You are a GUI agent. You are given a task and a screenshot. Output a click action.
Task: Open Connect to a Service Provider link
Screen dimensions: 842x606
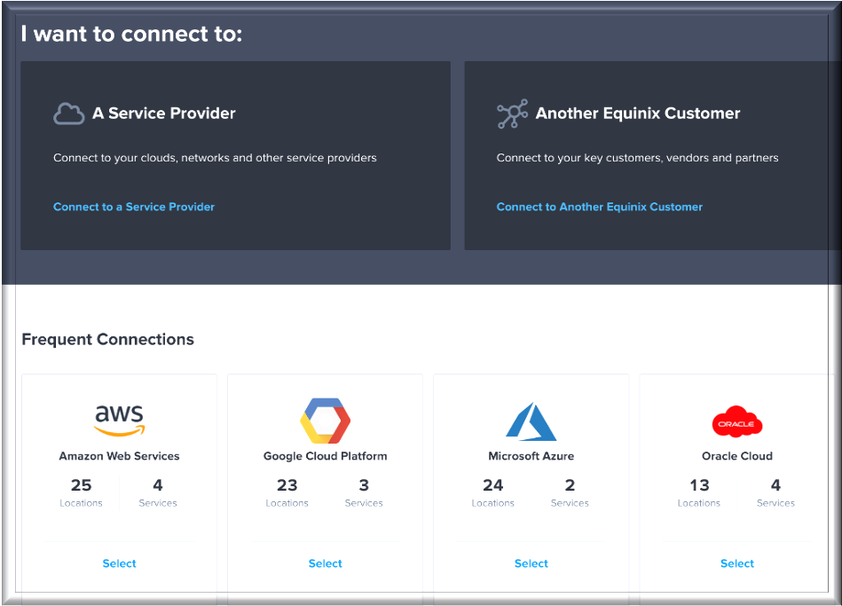click(x=134, y=207)
